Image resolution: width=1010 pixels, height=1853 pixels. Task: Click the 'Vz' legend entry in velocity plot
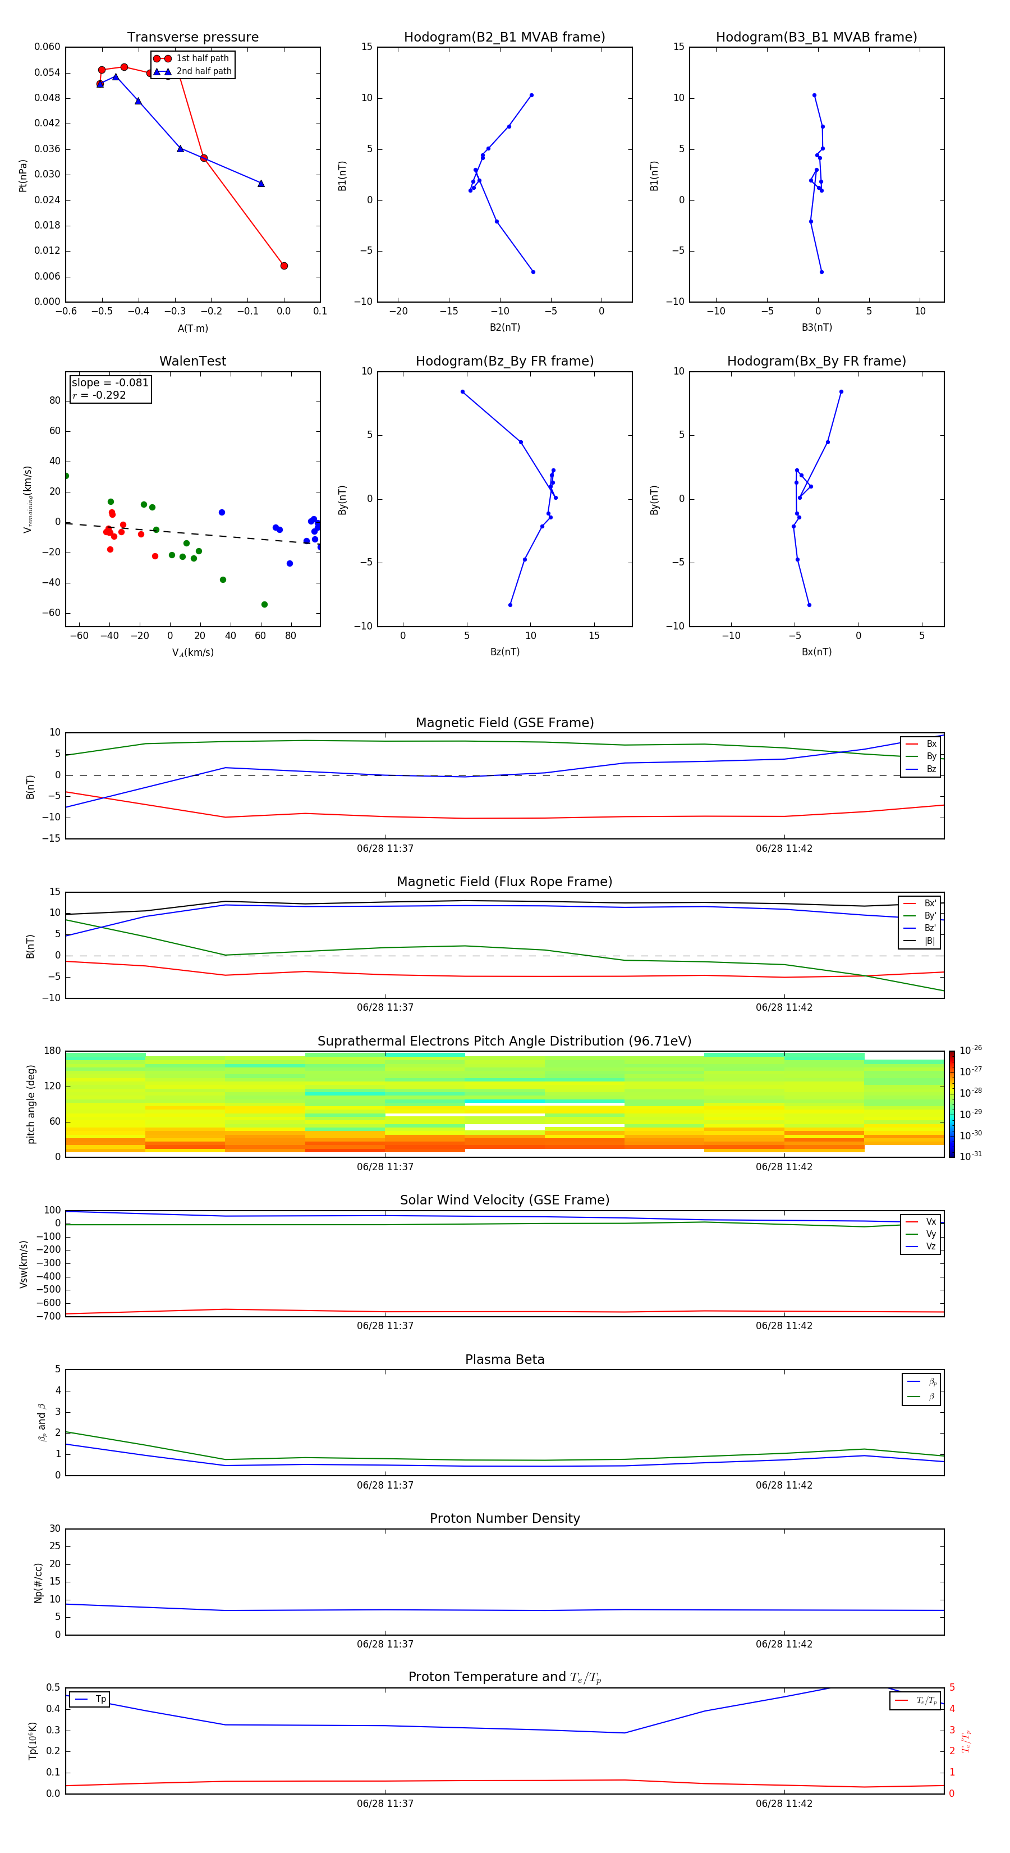point(921,1247)
